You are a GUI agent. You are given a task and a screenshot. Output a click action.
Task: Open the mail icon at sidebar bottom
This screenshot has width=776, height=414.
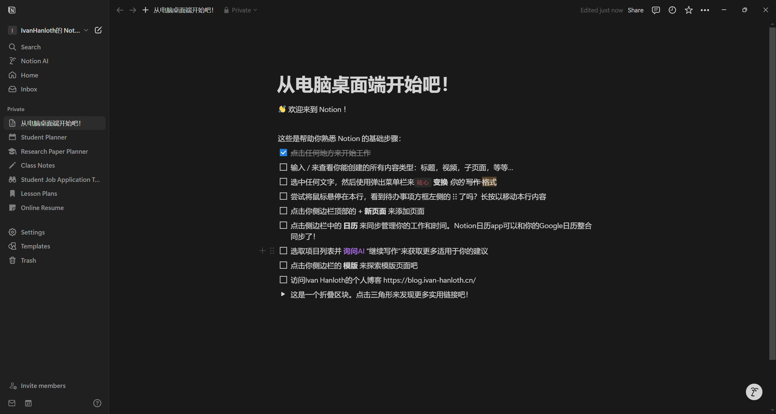click(12, 403)
